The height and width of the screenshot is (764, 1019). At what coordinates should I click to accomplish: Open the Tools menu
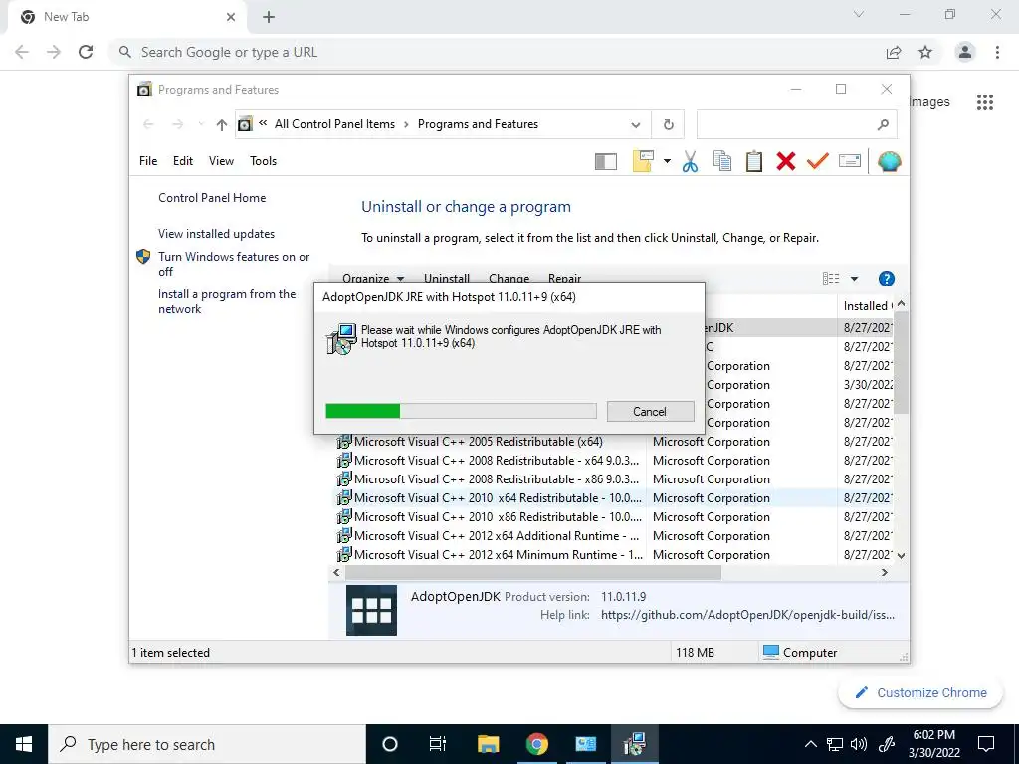(x=263, y=161)
